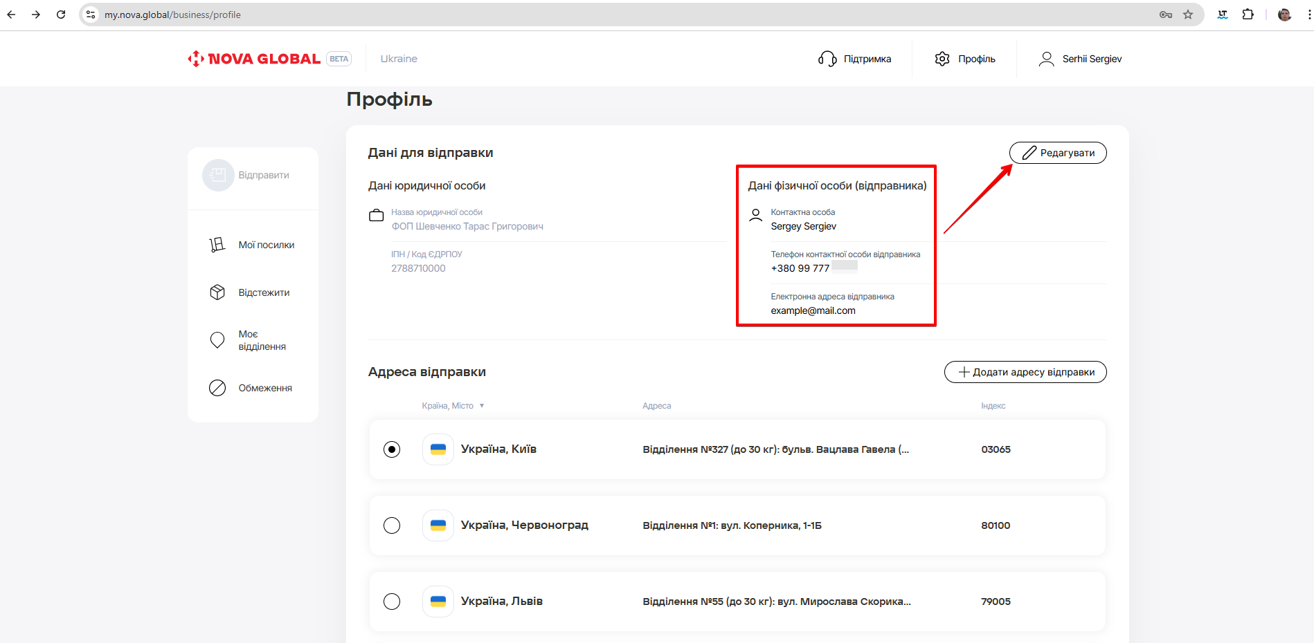Select the Україна, Червоноград radio button
Screen dimensions: 1314x643
click(392, 525)
